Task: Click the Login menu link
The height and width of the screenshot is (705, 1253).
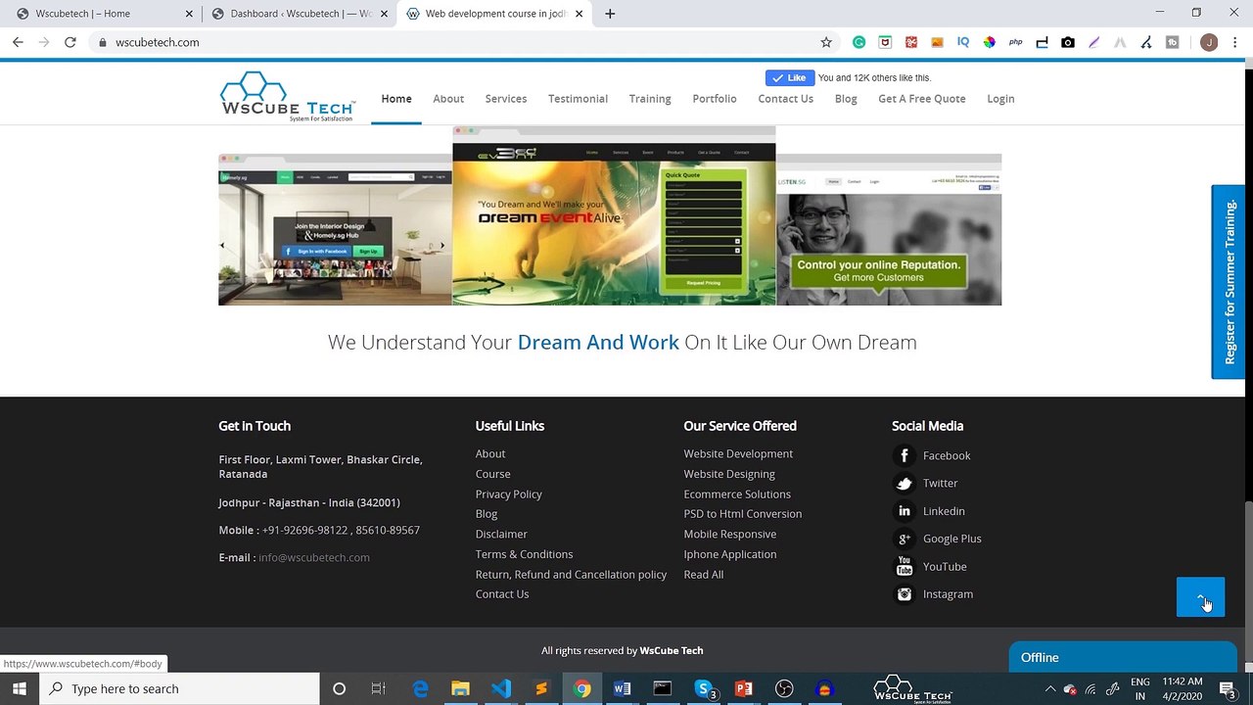Action: coord(1000,99)
